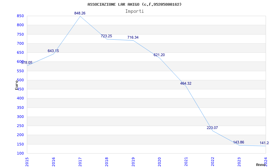Click the 2018 x-axis label
This screenshot has height=168, width=269.
(107, 162)
